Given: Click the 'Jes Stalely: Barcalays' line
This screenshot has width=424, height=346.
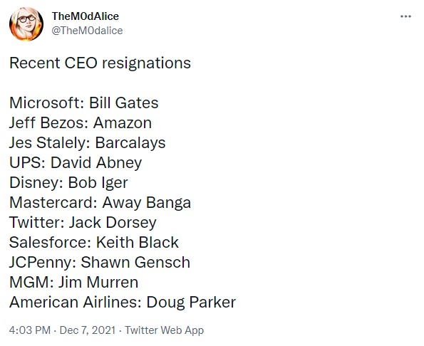Looking at the screenshot, I should (x=88, y=143).
